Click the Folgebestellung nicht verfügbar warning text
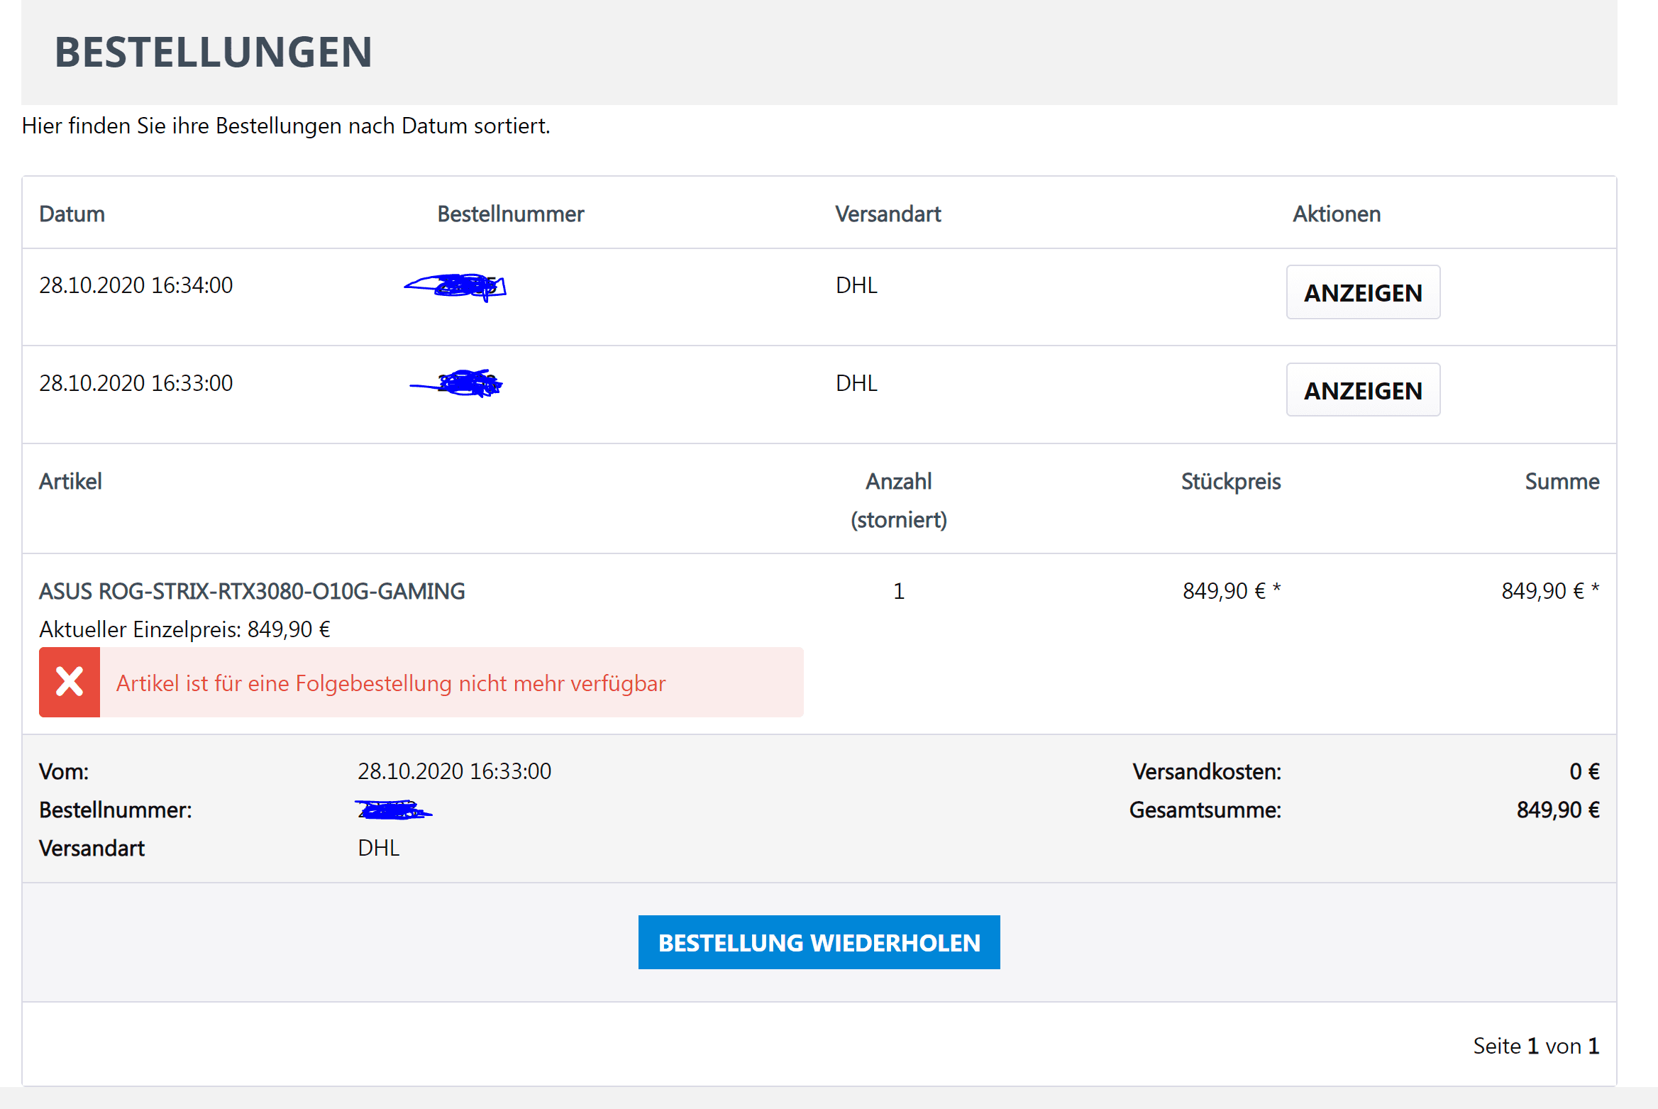The height and width of the screenshot is (1109, 1658). pyautogui.click(x=391, y=683)
